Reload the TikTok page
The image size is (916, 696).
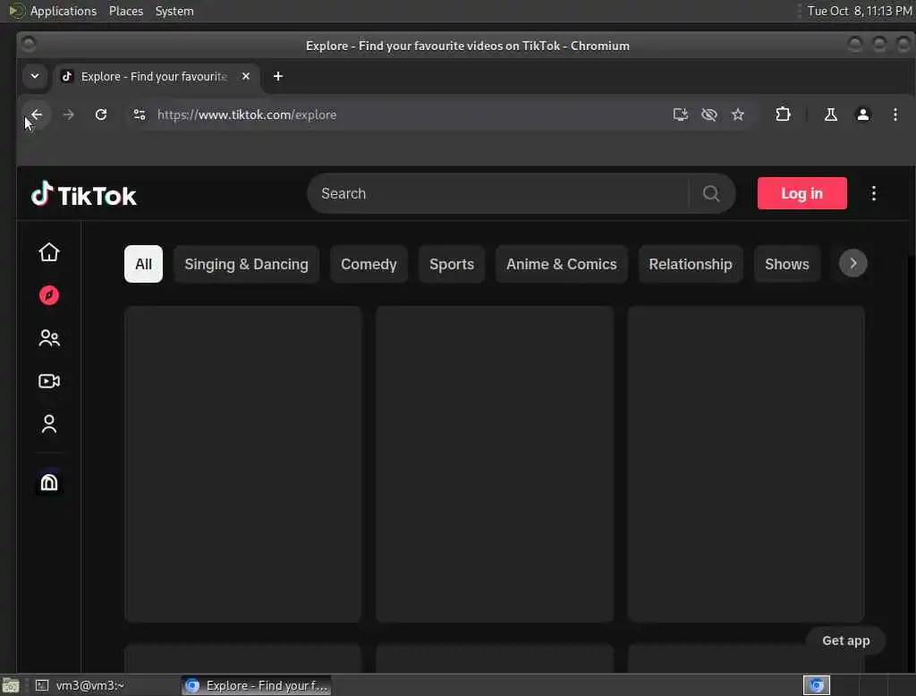[x=101, y=115]
